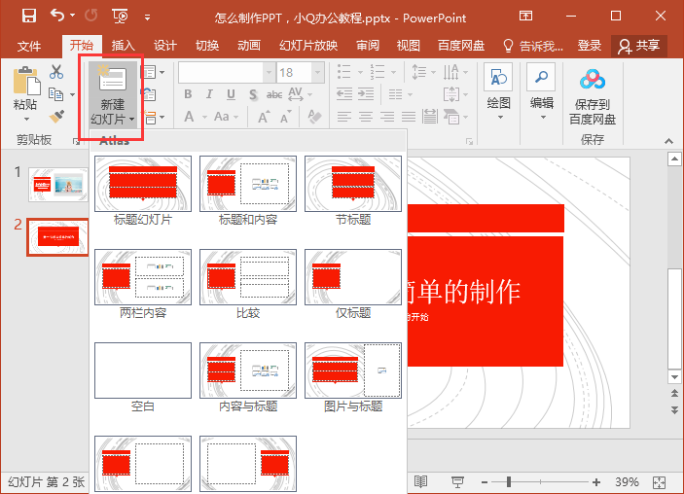684x494 pixels.
Task: Switch to the 幻灯片放映 tab
Action: (308, 46)
